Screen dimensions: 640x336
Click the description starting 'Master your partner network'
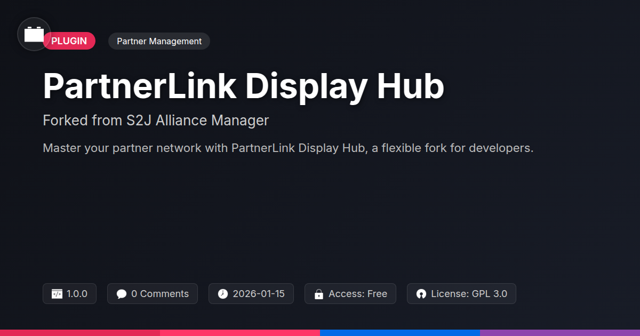pos(288,148)
